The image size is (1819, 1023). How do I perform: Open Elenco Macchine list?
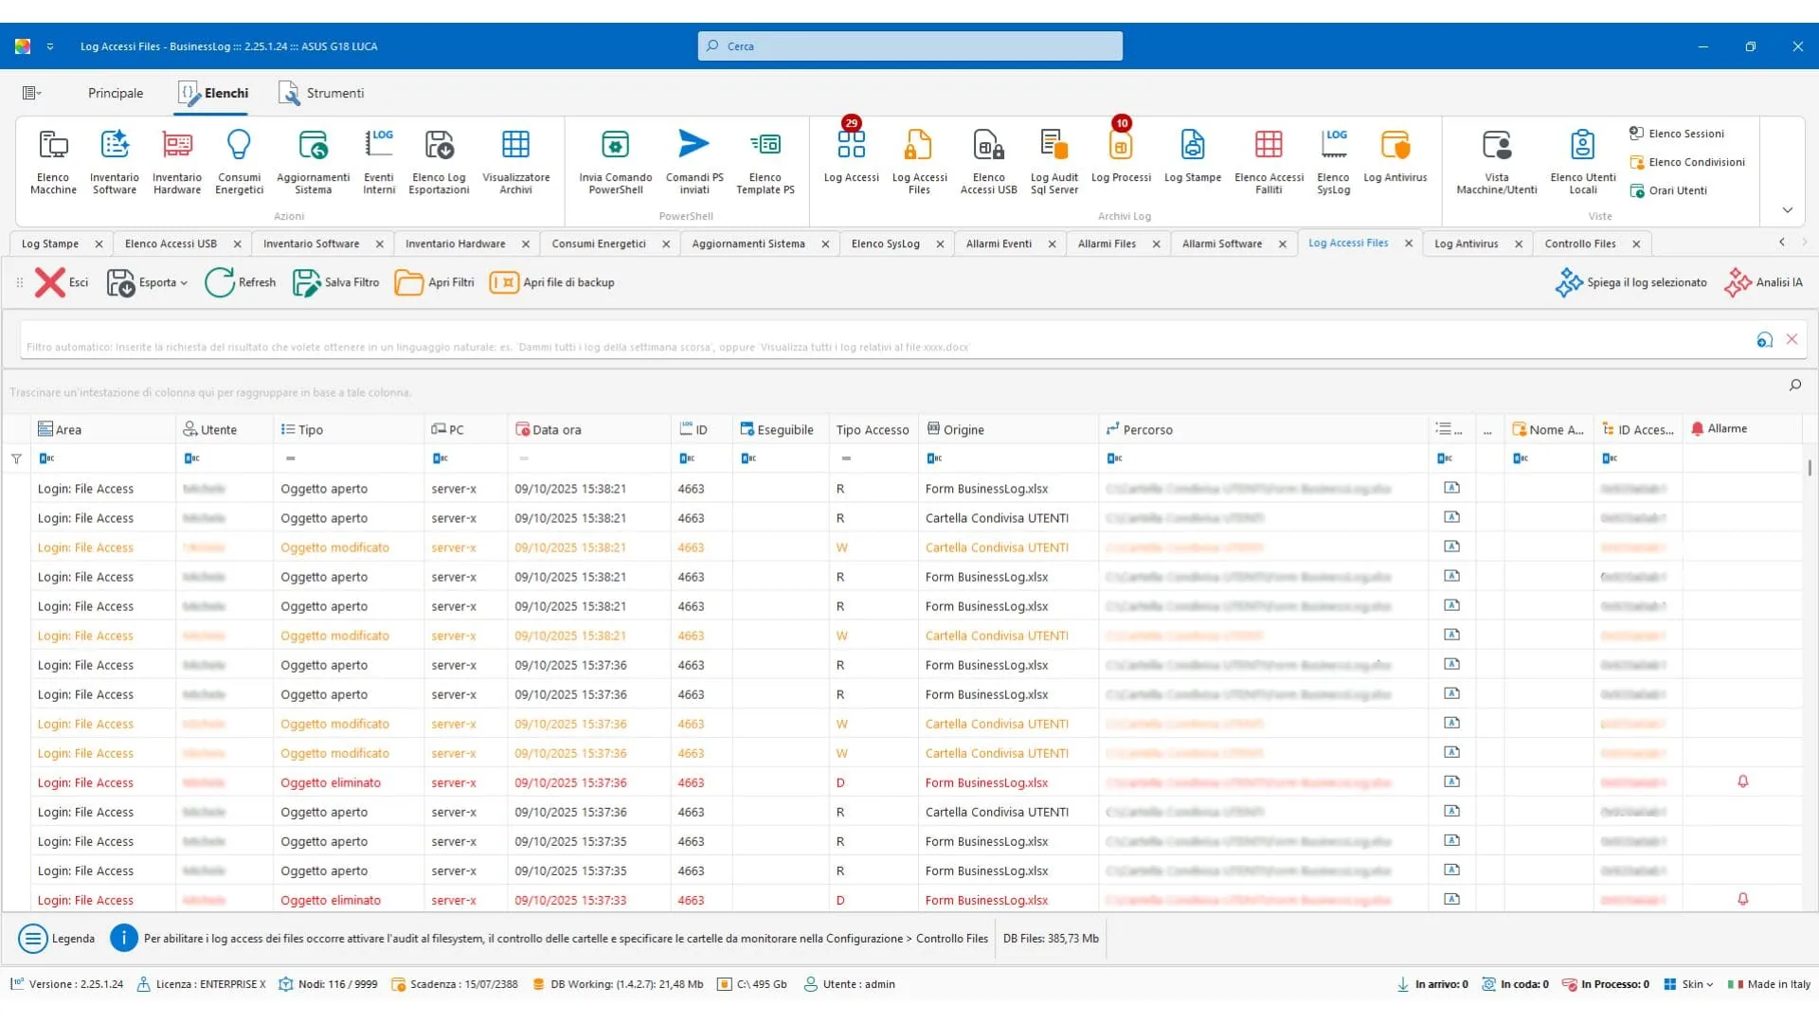coord(53,162)
